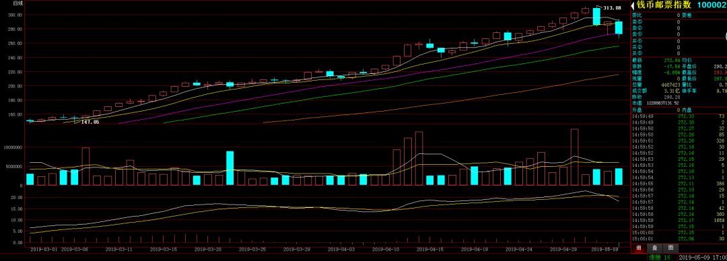Click the 卖③ ask level row

tap(679, 22)
